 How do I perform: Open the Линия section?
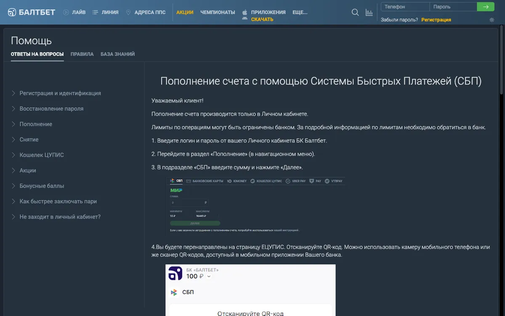(105, 12)
